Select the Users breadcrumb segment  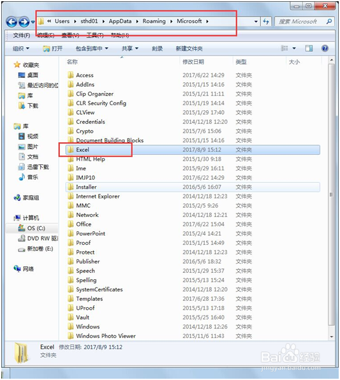pyautogui.click(x=62, y=21)
